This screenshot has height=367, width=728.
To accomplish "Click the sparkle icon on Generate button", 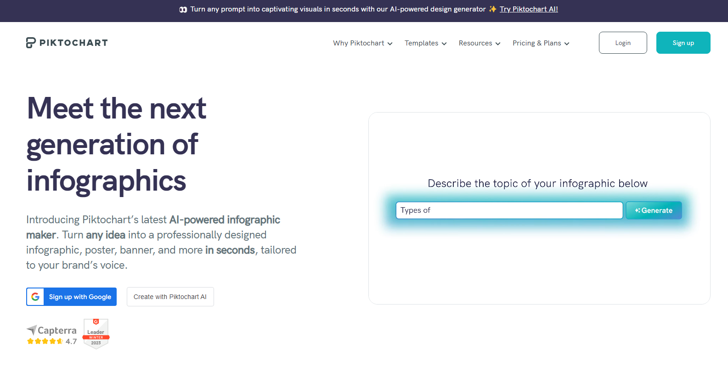I will (638, 210).
